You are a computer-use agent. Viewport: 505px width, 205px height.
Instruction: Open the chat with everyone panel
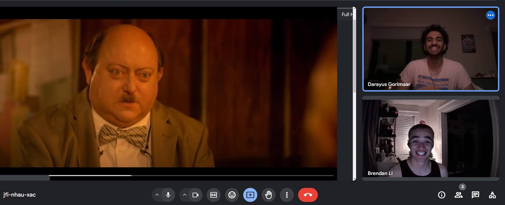(x=475, y=195)
